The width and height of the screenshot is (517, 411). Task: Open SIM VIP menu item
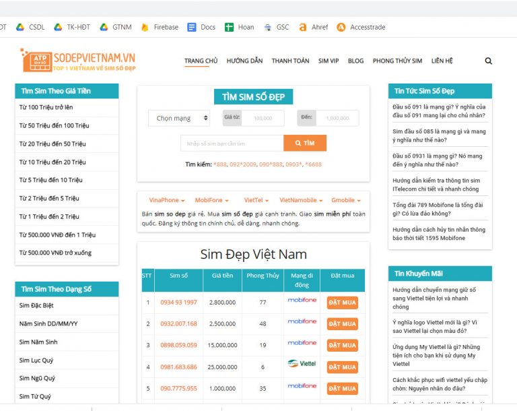(x=329, y=61)
